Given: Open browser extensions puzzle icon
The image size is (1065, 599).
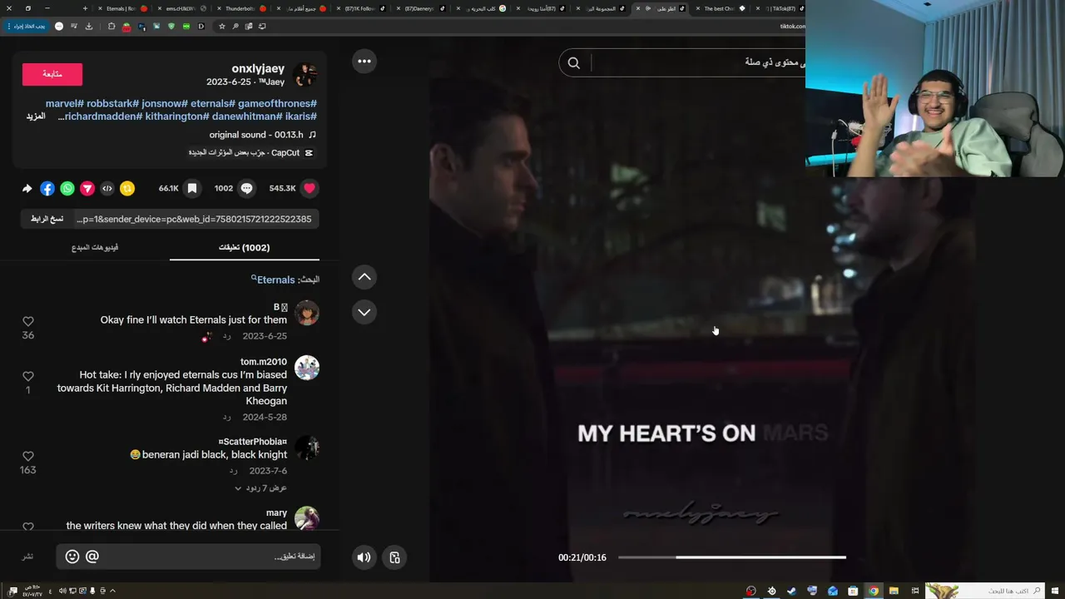Looking at the screenshot, I should [111, 26].
